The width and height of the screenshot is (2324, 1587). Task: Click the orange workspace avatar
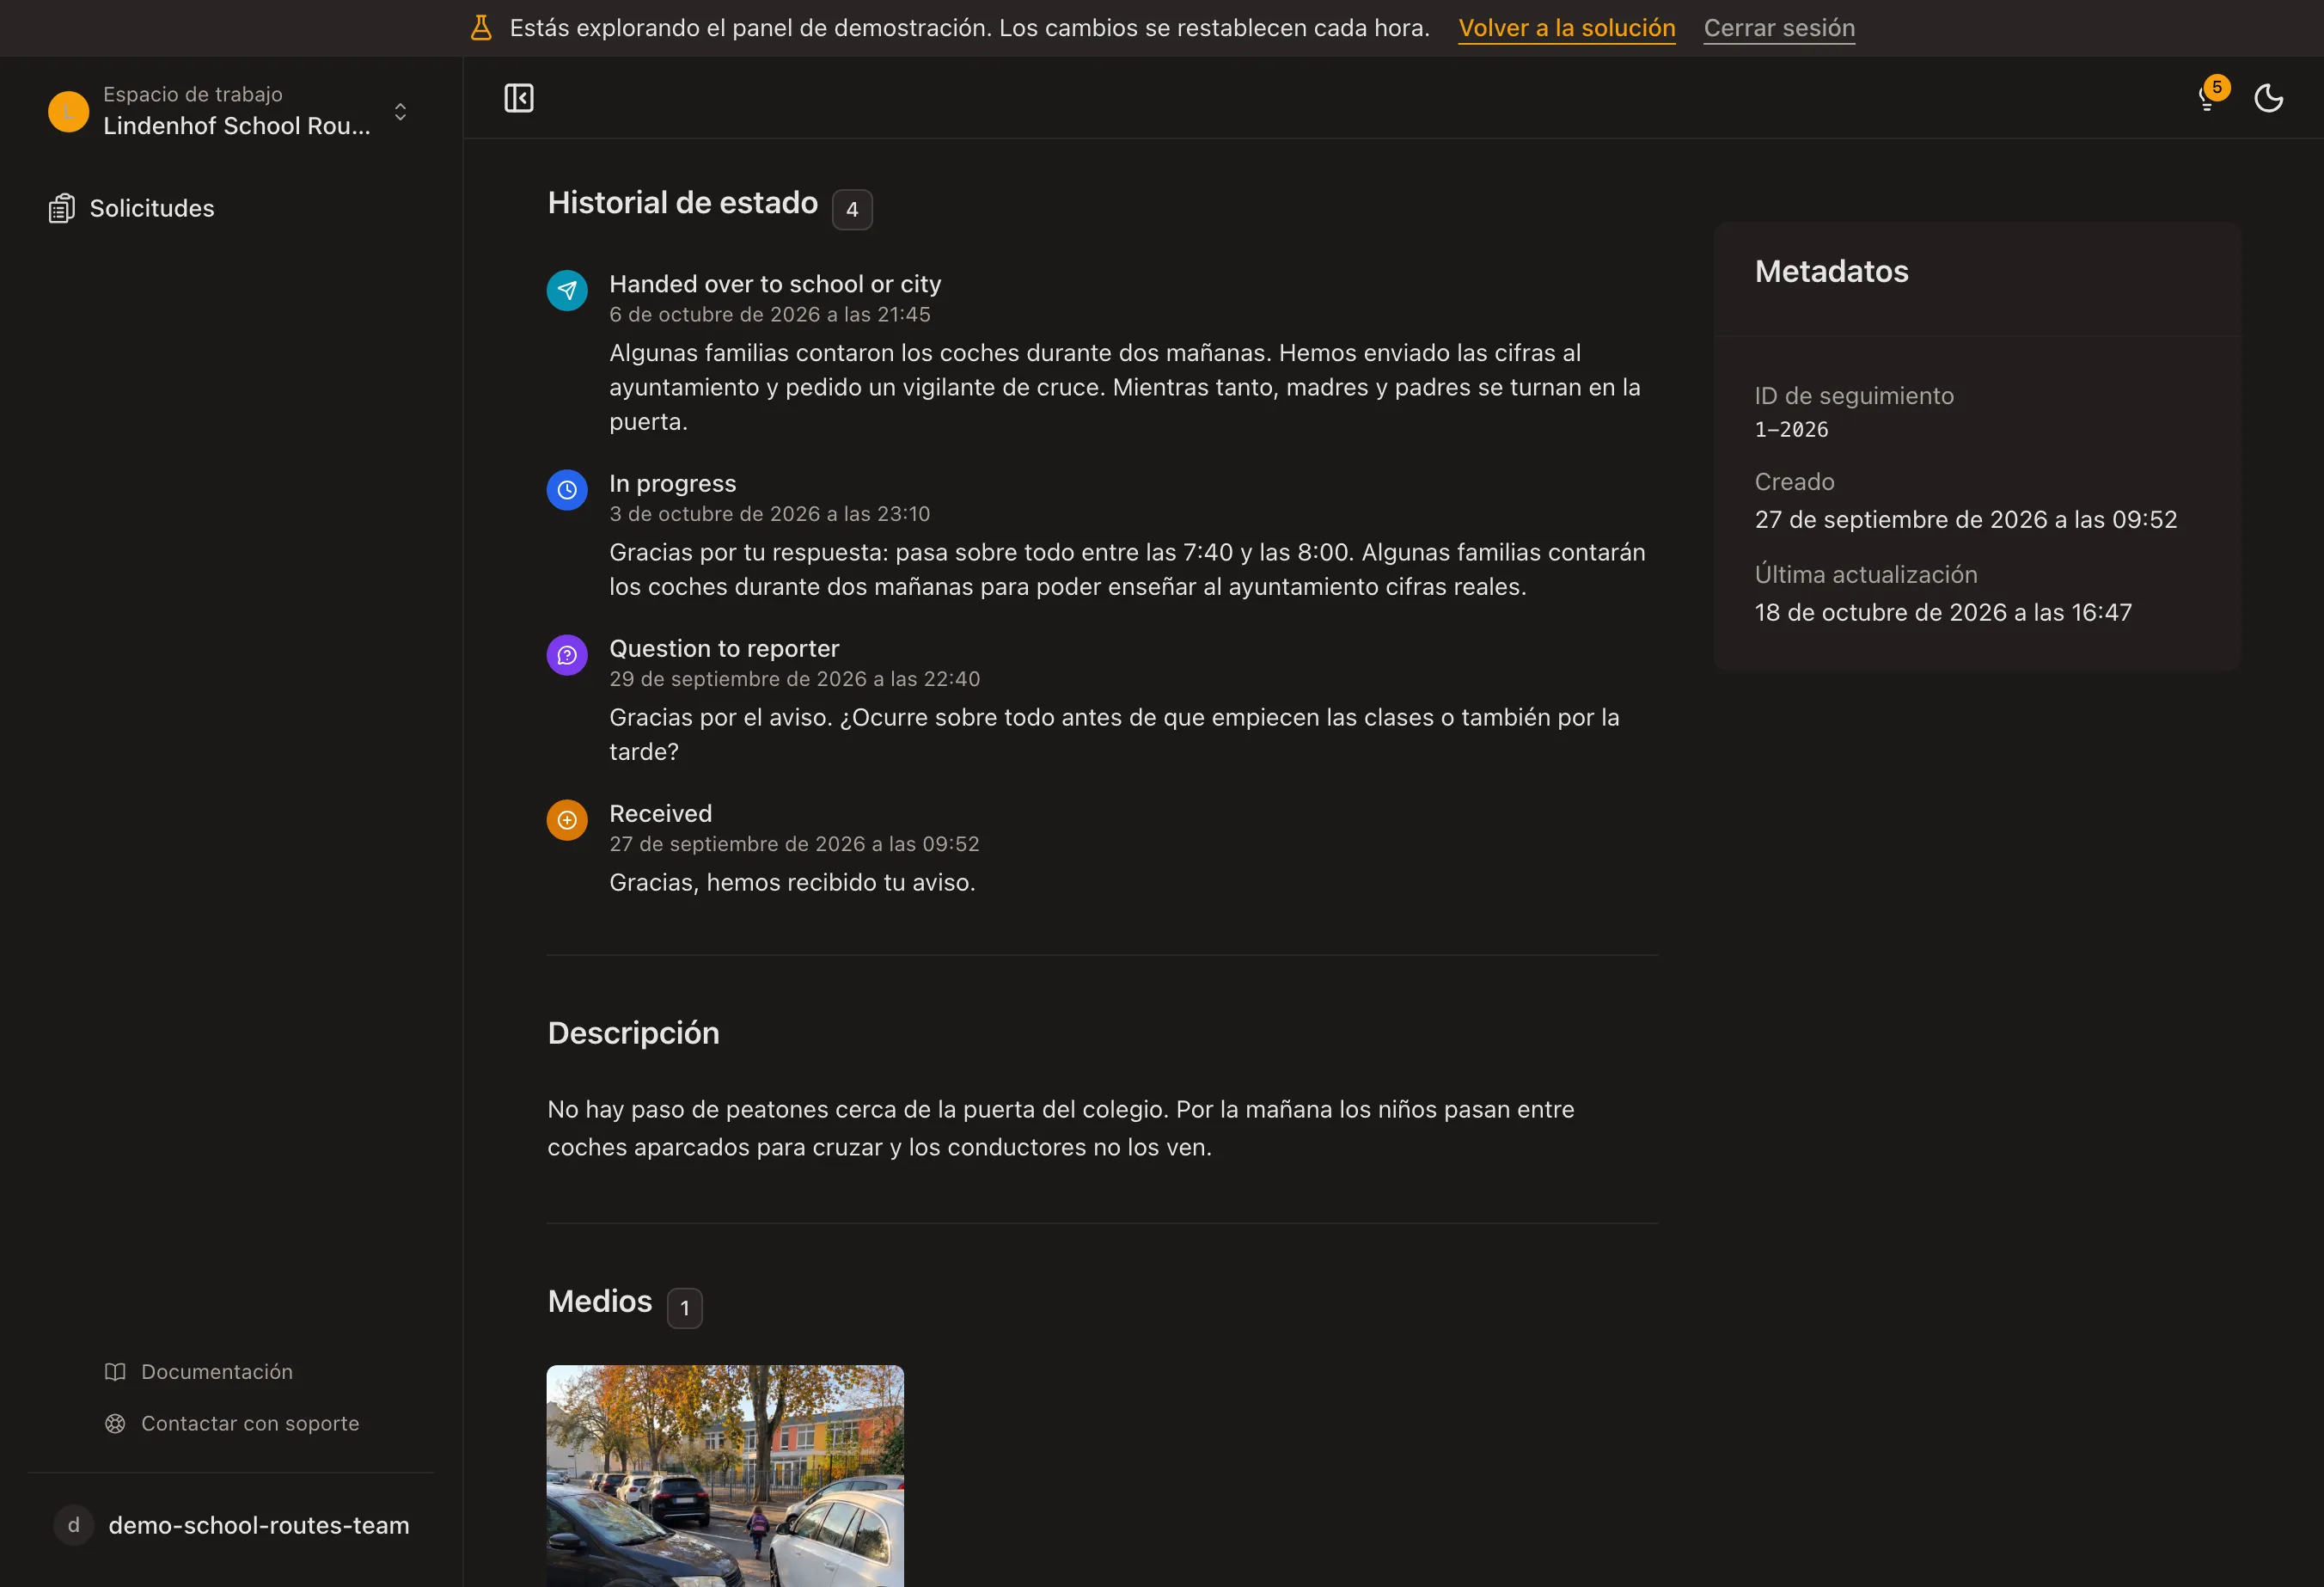point(69,111)
